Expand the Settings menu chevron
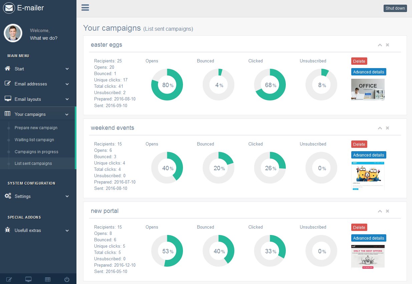This screenshot has height=284, width=412. (x=67, y=197)
